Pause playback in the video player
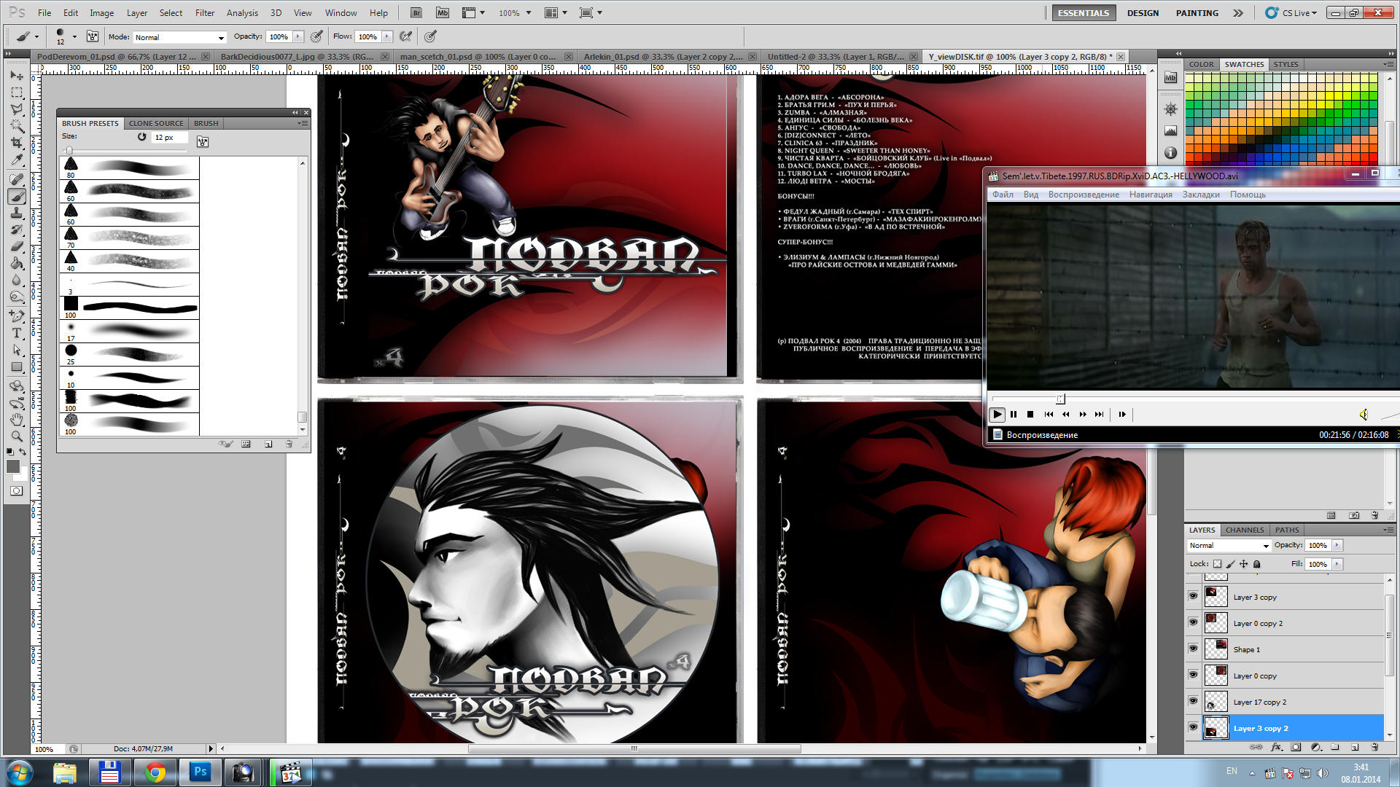Screen dimensions: 1400x787 pos(1014,415)
